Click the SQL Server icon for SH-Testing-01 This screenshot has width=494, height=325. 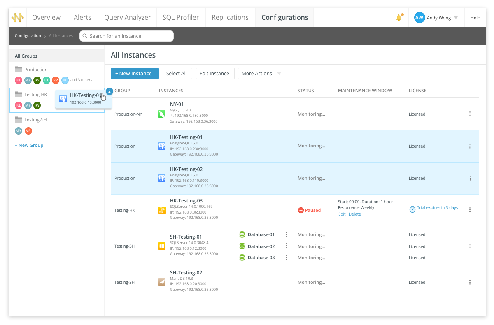[x=162, y=246]
